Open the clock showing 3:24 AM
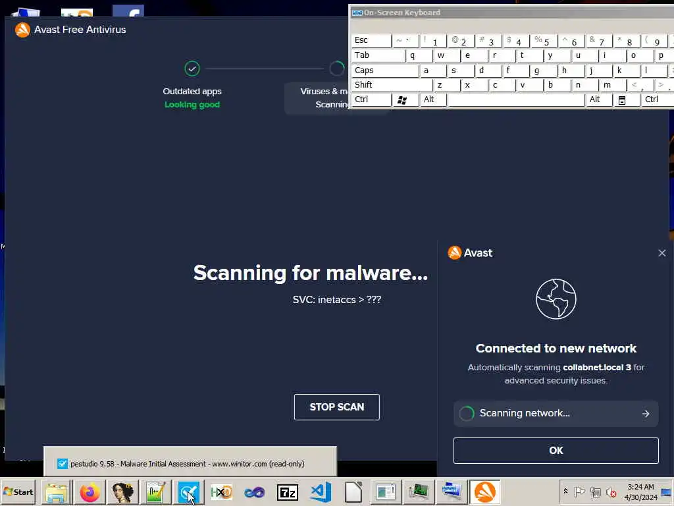The width and height of the screenshot is (674, 506). coord(640,492)
